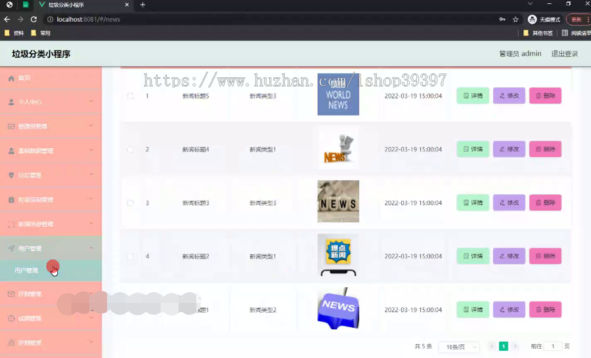
Task: Expand the 垃圾信息管理 menu chevron
Action: coord(91,199)
